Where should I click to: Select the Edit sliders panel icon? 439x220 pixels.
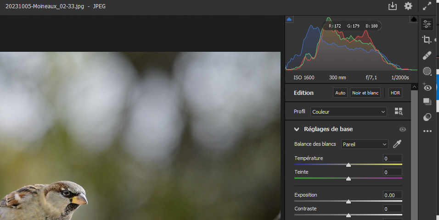[x=427, y=24]
